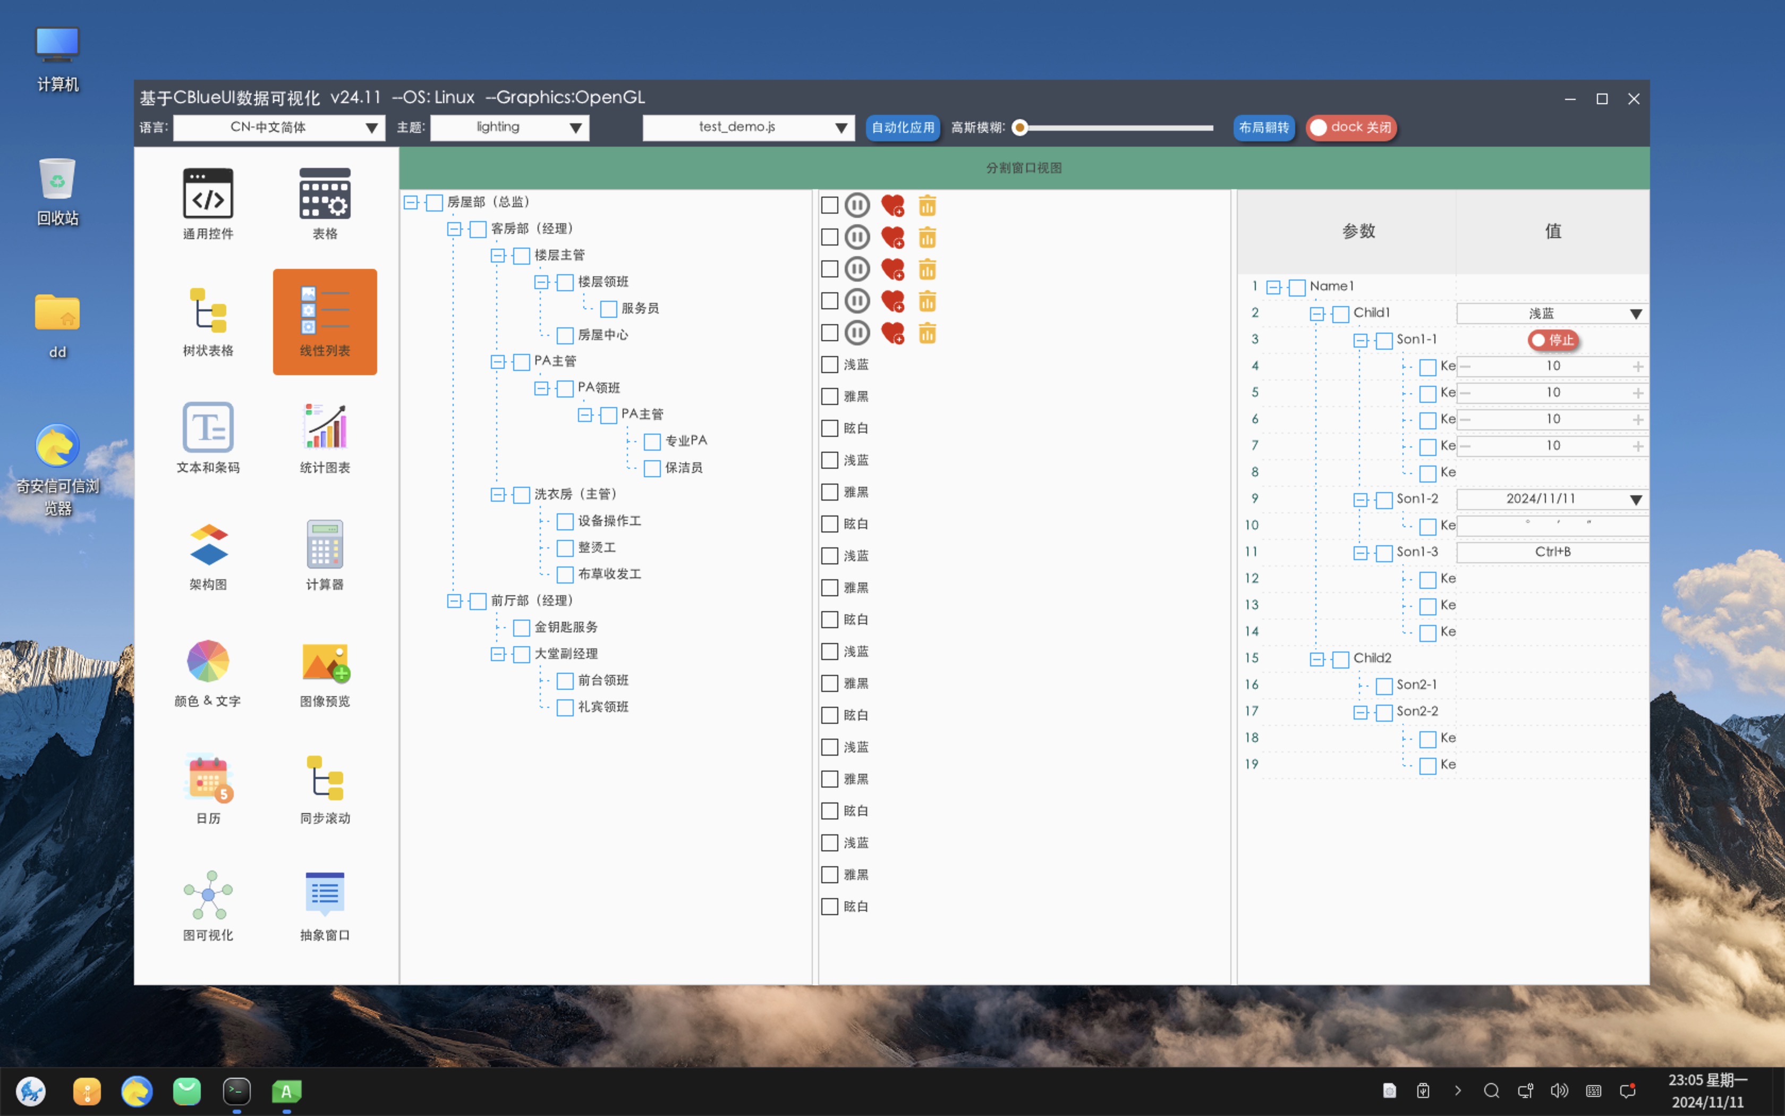The height and width of the screenshot is (1116, 1785).
Task: Toggle the dock 关闭 switch
Action: 1351,128
